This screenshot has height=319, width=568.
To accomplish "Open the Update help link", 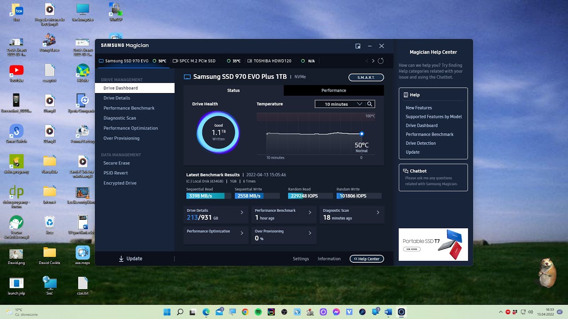I will (413, 152).
